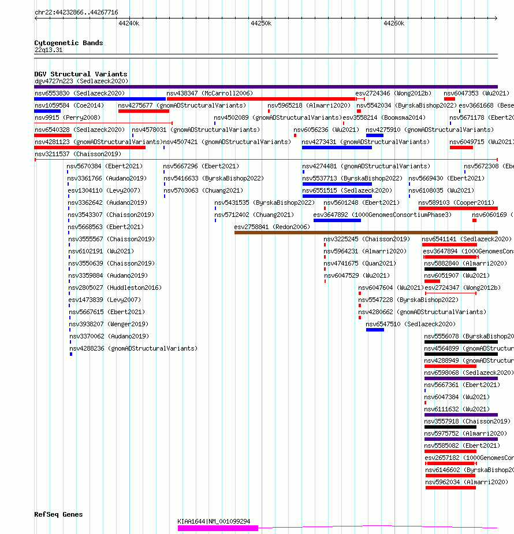Click the purple dgv4727n223 region bar
514x534 pixels.
point(266,87)
